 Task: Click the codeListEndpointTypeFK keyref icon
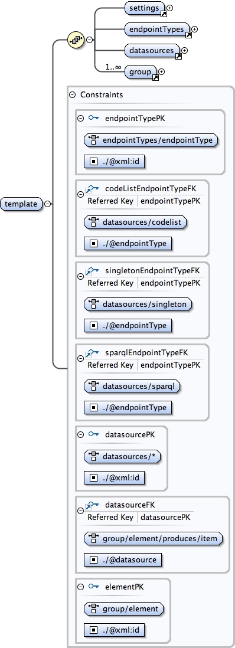click(x=93, y=189)
